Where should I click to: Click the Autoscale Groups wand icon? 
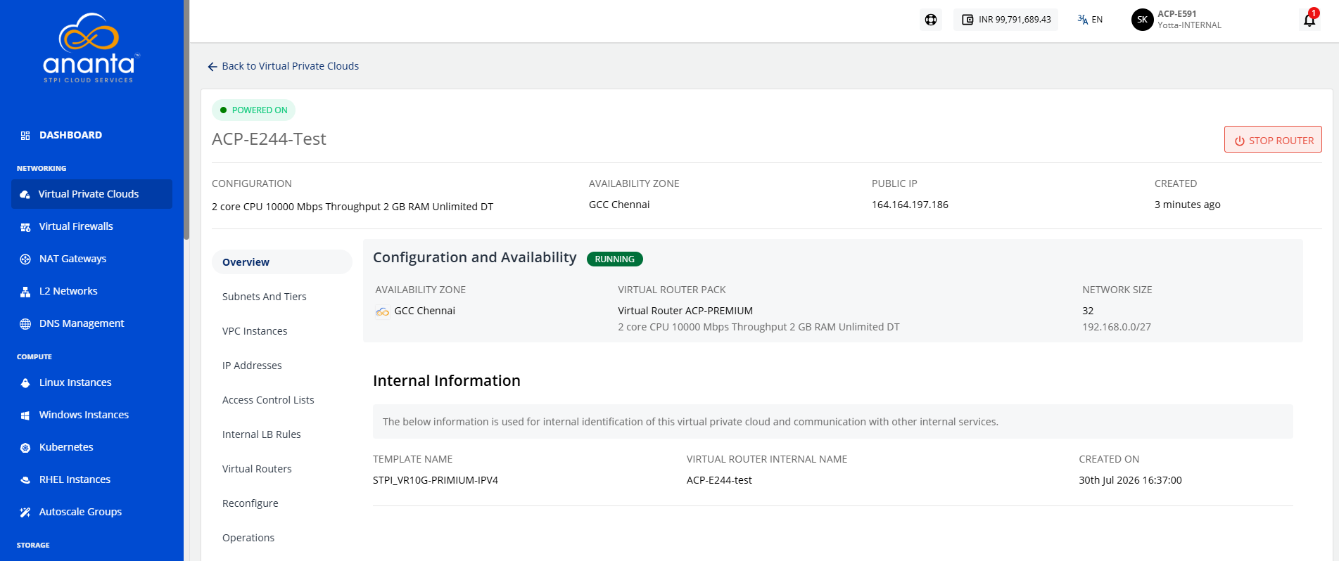(25, 512)
